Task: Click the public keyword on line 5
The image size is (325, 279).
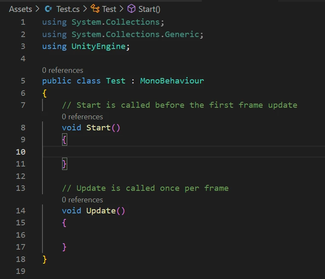Action: tap(57, 81)
